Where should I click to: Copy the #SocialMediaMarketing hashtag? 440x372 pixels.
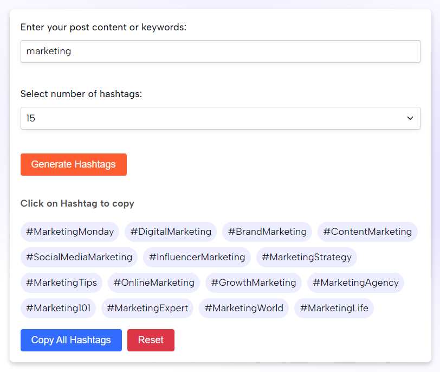click(79, 257)
